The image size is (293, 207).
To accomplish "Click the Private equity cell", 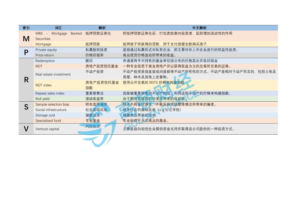I will (x=46, y=50).
